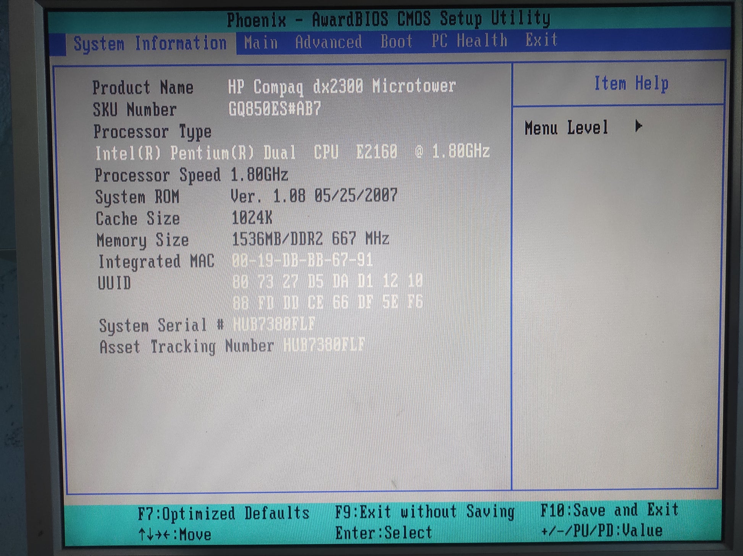The width and height of the screenshot is (743, 556).
Task: Open the Boot menu tab
Action: coord(396,41)
